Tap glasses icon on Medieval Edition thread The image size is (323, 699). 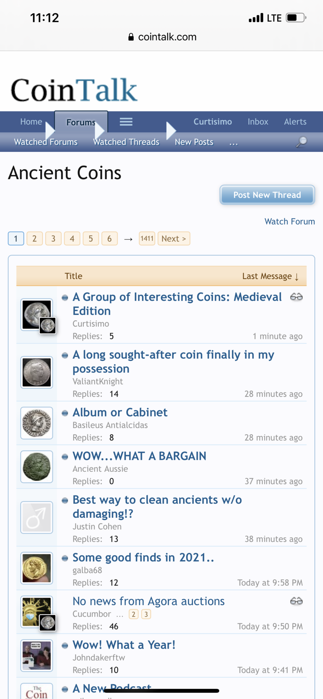296,297
